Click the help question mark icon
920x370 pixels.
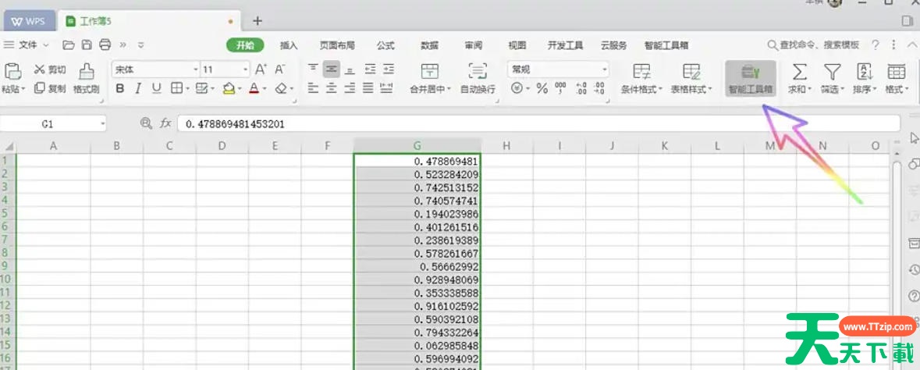pyautogui.click(x=876, y=44)
